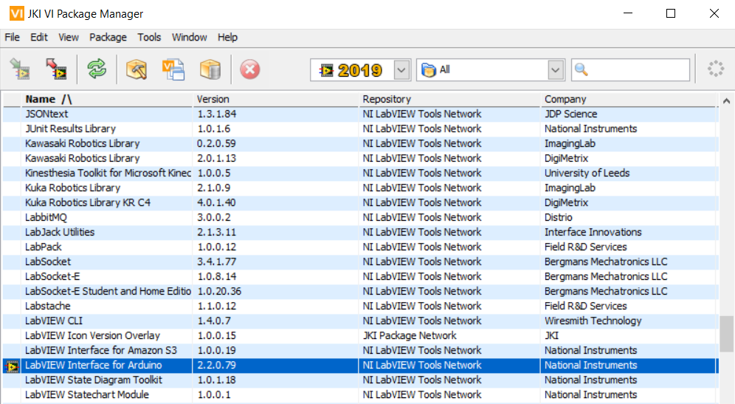Click the Install Package toolbar icon
The height and width of the screenshot is (404, 735).
[20, 69]
